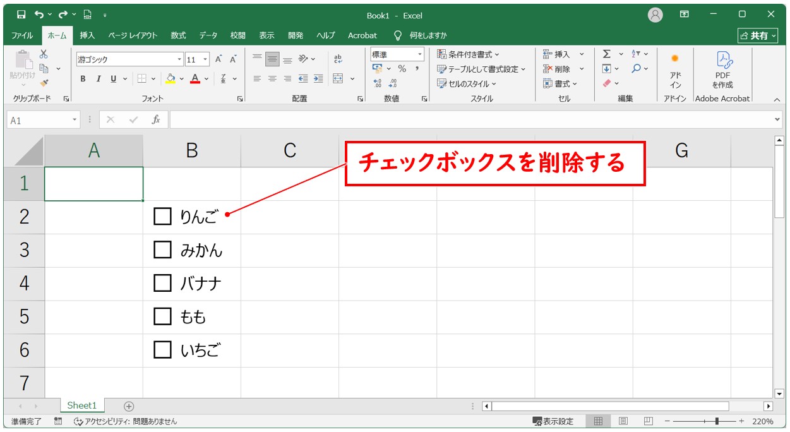Switch to Page Layout view in status bar

pos(623,421)
